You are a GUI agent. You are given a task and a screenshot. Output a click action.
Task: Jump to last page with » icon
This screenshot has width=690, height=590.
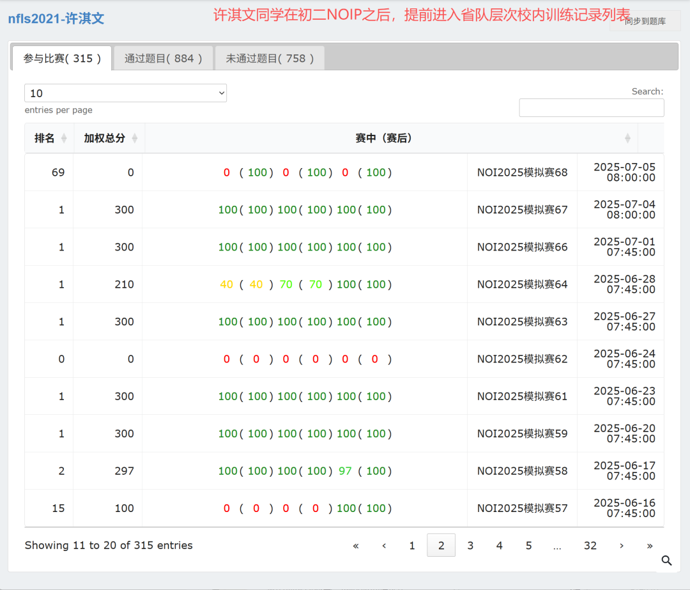tap(650, 545)
